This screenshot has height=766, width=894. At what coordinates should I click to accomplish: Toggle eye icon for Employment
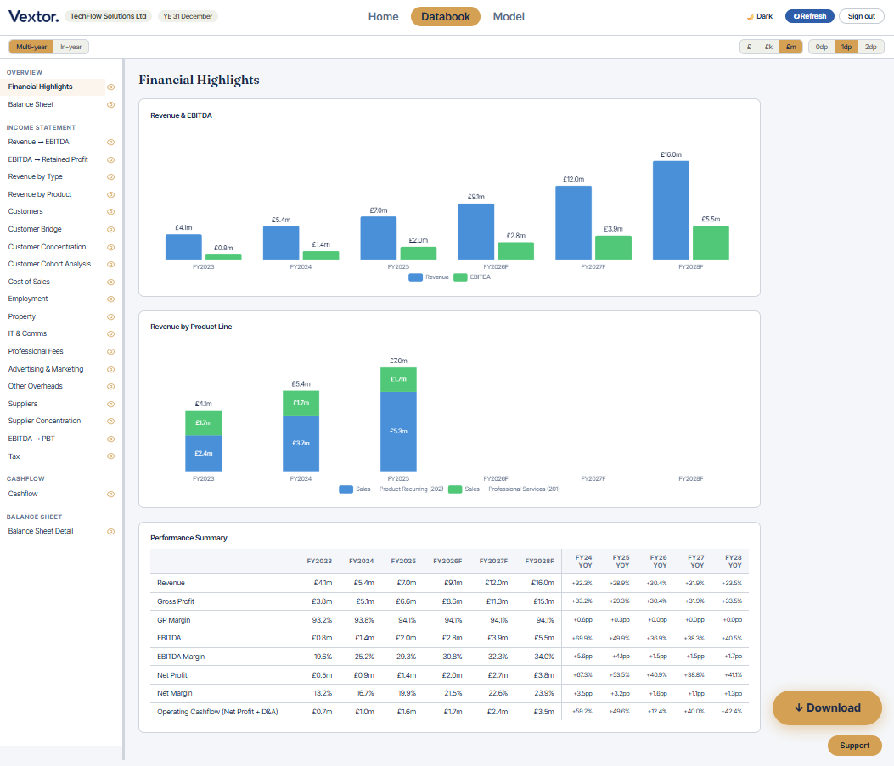tap(111, 299)
